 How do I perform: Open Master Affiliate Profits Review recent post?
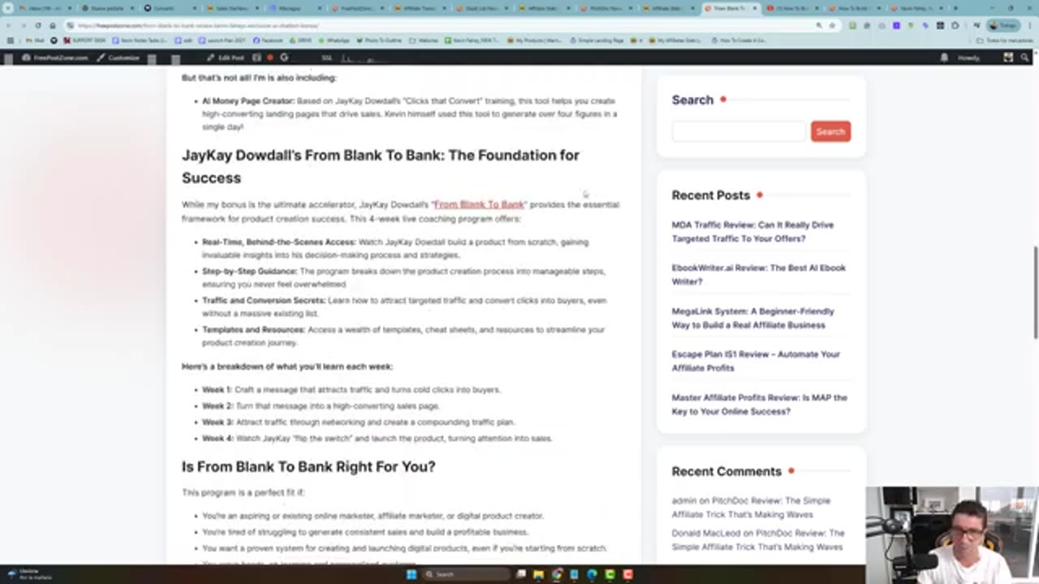759,404
